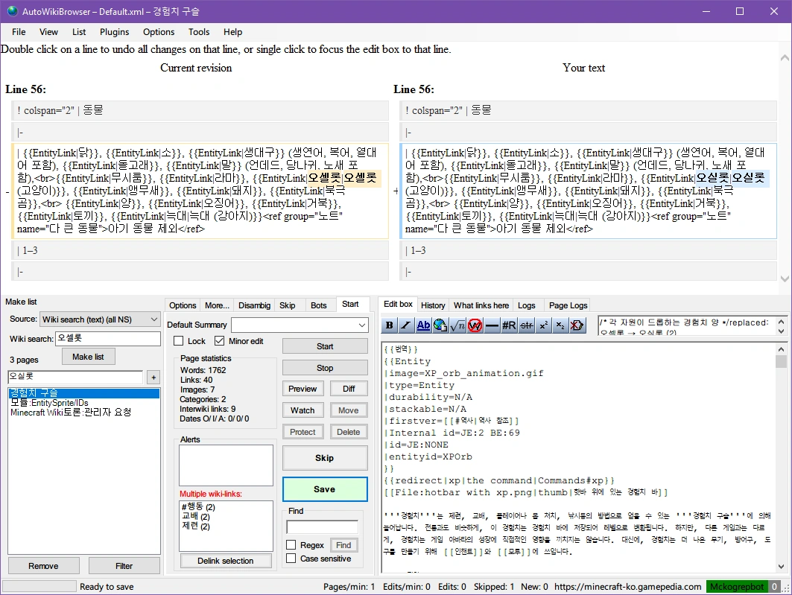Open the What links here tab
The height and width of the screenshot is (595, 792).
click(x=481, y=305)
